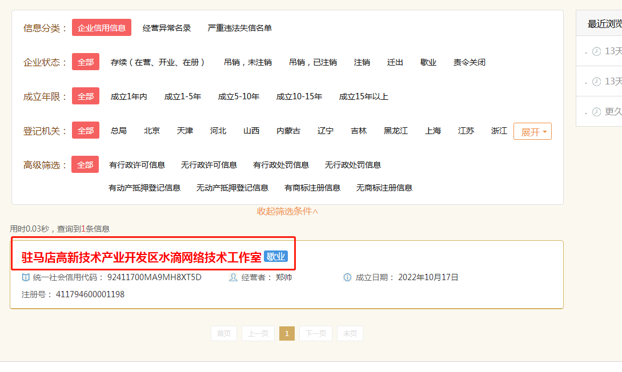Filter by 成立1-5年
This screenshot has width=622, height=372.
coord(183,96)
